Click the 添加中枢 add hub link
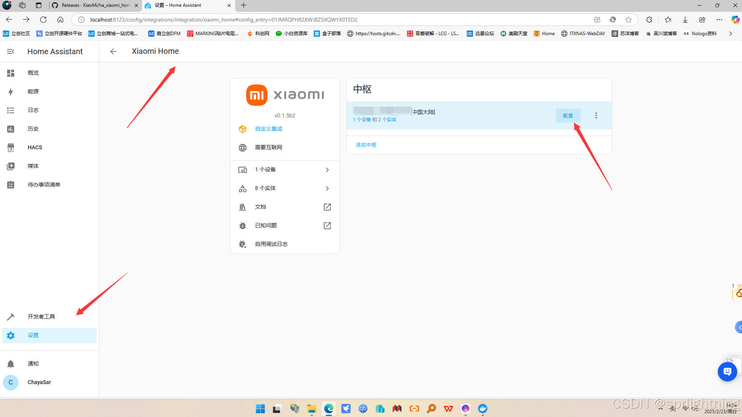 pos(366,145)
